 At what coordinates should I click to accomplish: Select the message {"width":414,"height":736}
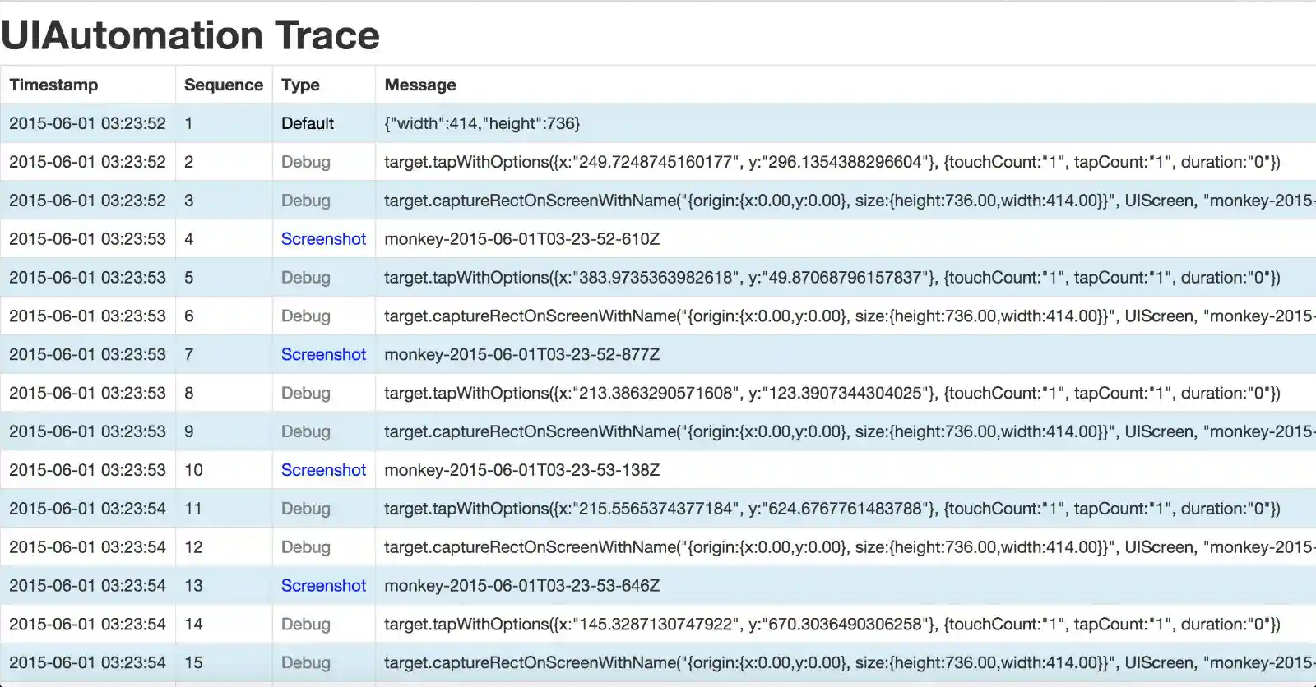coord(482,123)
